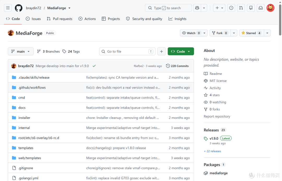Switch to the Pull requests tab
This screenshot has height=181, width=282.
60,19
